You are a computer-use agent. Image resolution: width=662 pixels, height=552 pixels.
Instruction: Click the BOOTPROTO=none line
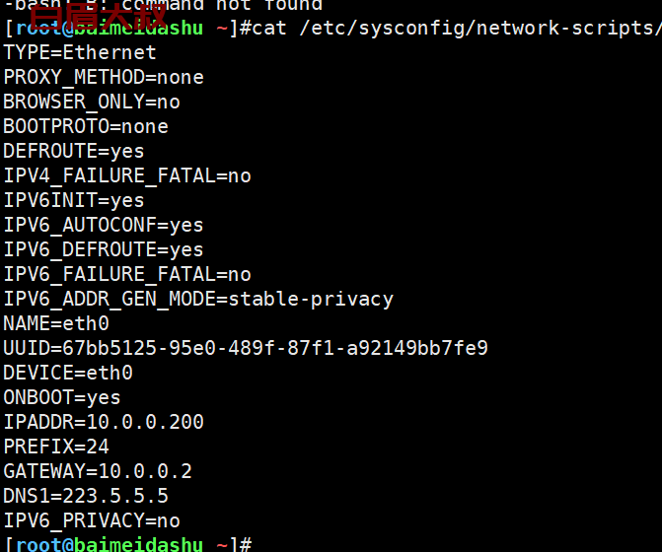(86, 126)
